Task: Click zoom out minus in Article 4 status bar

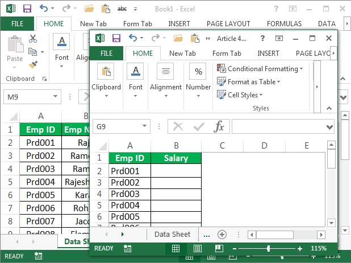Action: pyautogui.click(x=235, y=249)
